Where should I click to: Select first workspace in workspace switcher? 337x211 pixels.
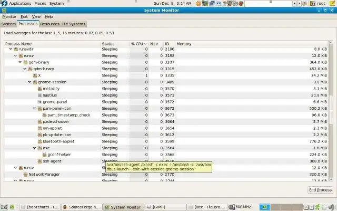coord(265,207)
